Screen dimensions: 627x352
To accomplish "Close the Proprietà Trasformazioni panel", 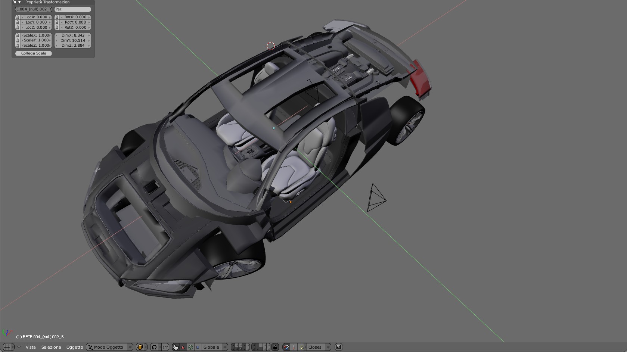I will 15,2.
